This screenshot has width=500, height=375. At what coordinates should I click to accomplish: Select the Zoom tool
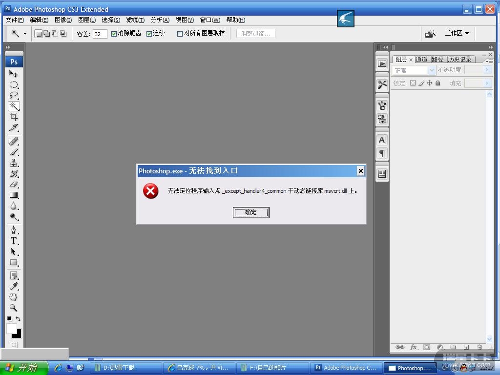(13, 308)
